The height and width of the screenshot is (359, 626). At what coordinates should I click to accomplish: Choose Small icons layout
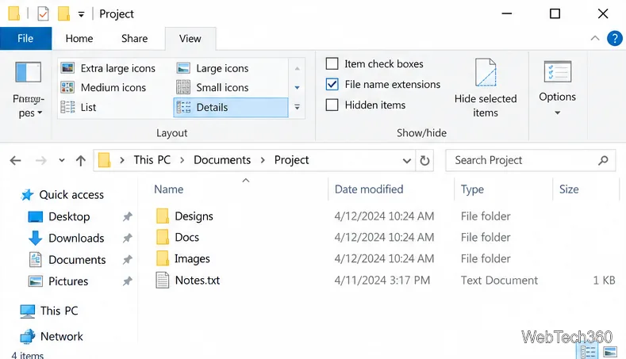pyautogui.click(x=213, y=87)
